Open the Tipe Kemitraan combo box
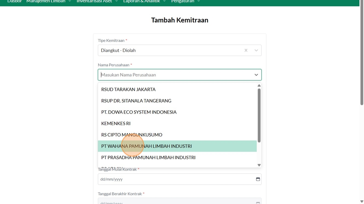Screen dimensions: 364x204 pos(179,50)
